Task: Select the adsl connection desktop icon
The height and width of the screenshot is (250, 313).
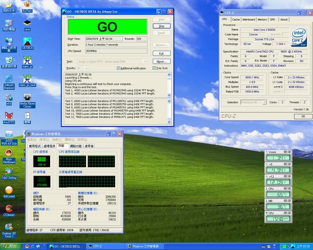Action: [9, 100]
